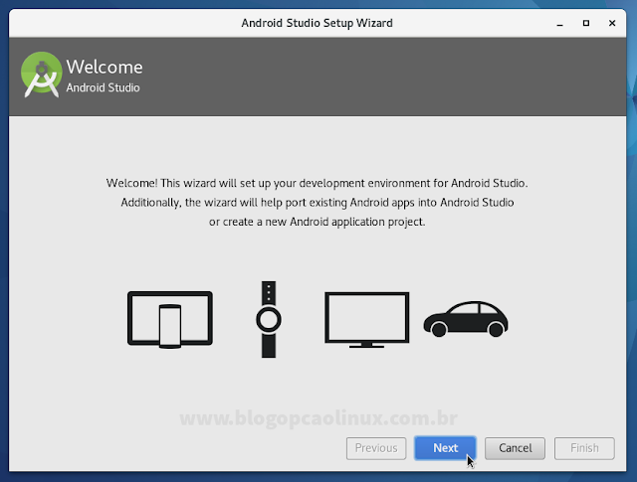
Task: Click the Android Studio logo icon
Action: pos(41,75)
